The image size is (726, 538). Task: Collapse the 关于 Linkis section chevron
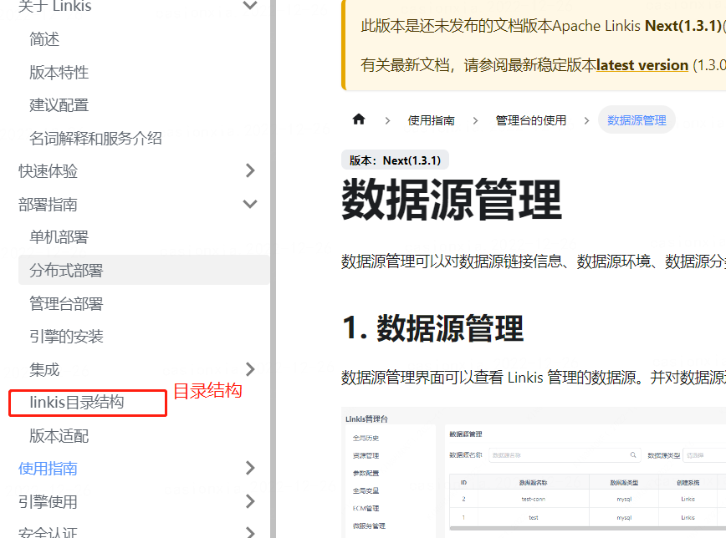click(x=250, y=6)
